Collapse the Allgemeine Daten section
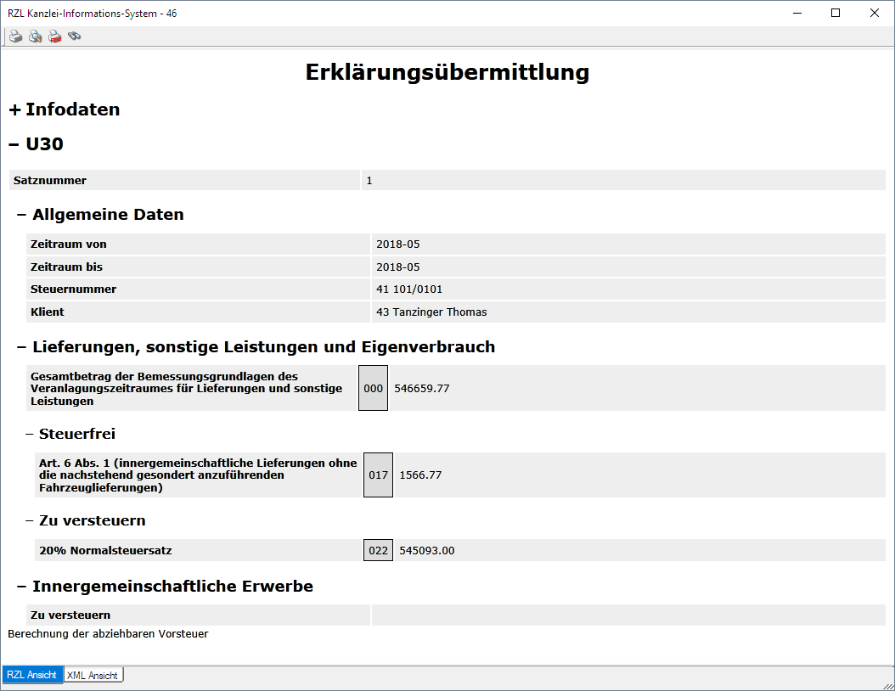 click(x=22, y=215)
